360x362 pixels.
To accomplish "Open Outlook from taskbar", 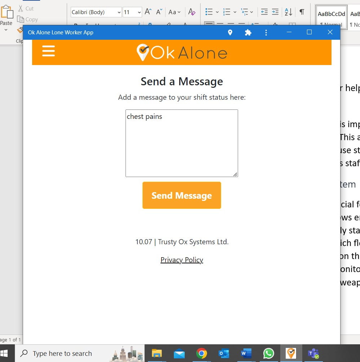I will click(x=224, y=353).
